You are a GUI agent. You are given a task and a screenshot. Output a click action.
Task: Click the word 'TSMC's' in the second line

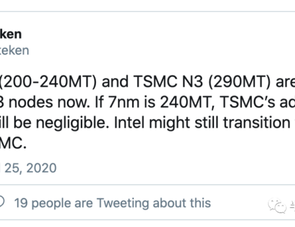click(247, 102)
